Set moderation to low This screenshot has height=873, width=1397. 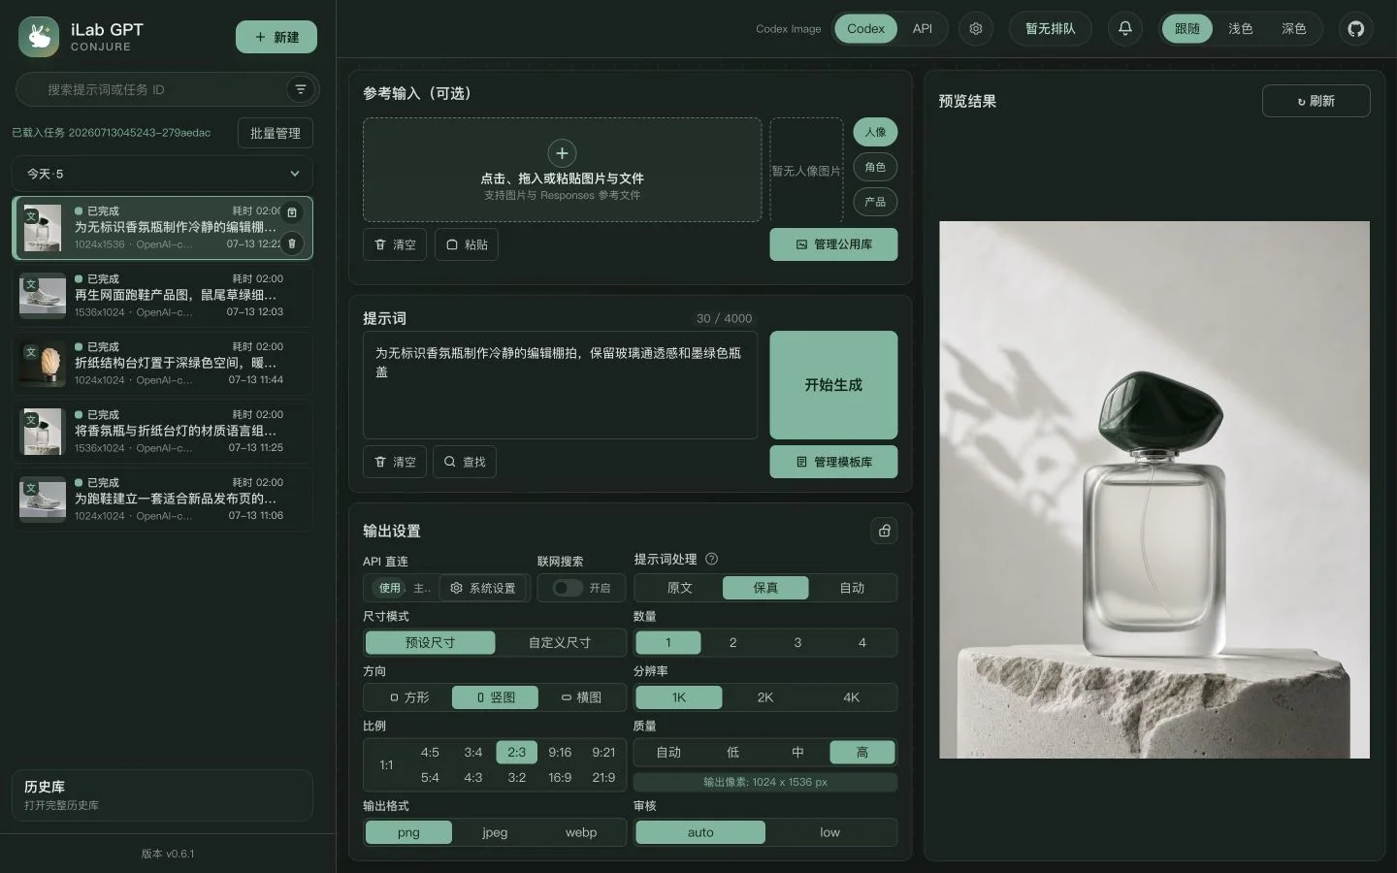[829, 832]
